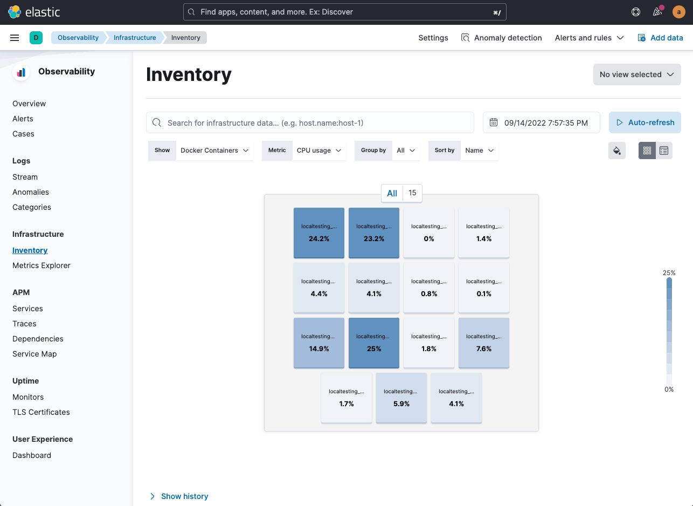
Task: Go to Overview in the sidebar
Action: click(29, 104)
